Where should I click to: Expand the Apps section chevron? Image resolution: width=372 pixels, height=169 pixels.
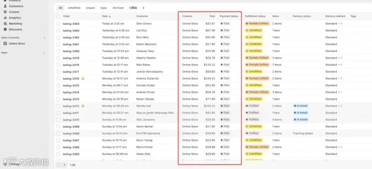(44, 53)
